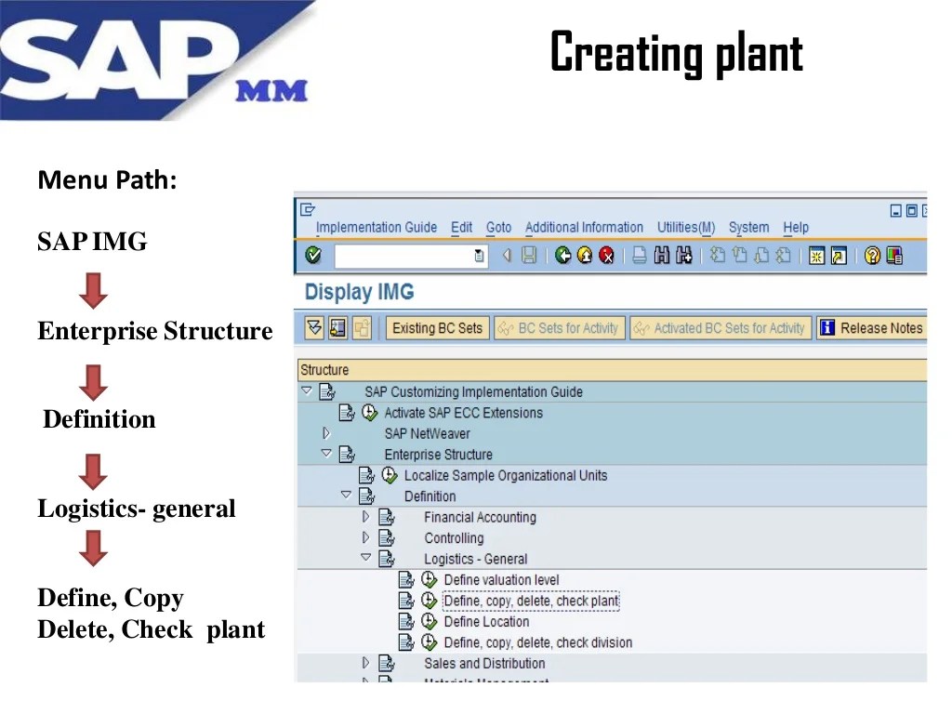Screen dimensions: 952x714
Task: Click the second icon in Display IMG toolbar
Action: (x=337, y=328)
